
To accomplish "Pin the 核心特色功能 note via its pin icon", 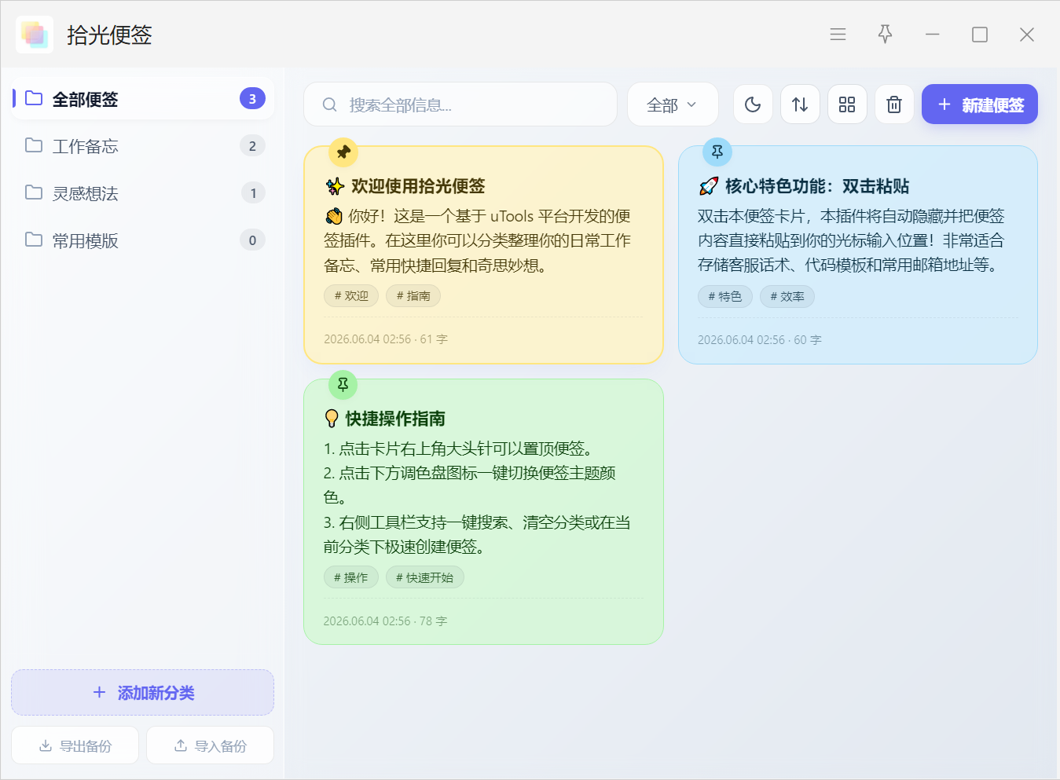I will click(x=717, y=152).
